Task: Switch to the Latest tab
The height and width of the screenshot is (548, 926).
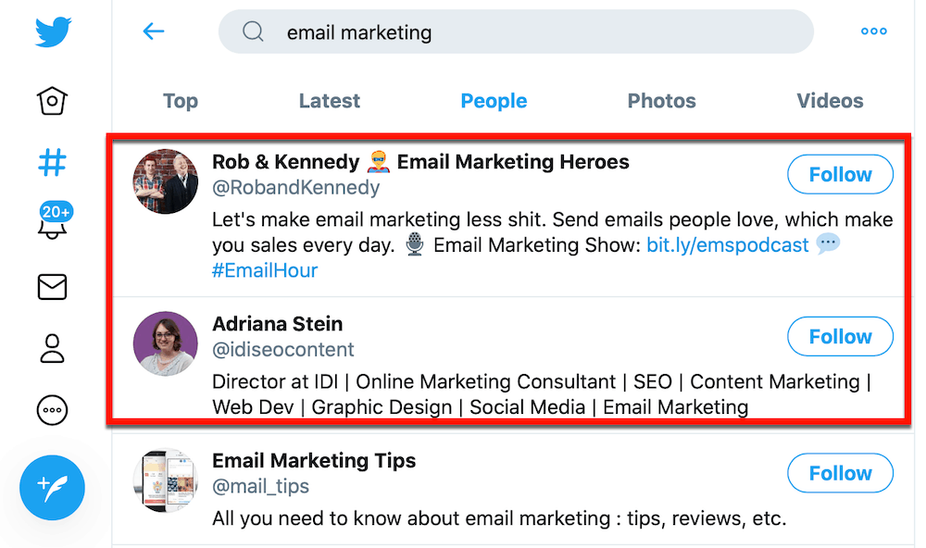Action: tap(330, 101)
